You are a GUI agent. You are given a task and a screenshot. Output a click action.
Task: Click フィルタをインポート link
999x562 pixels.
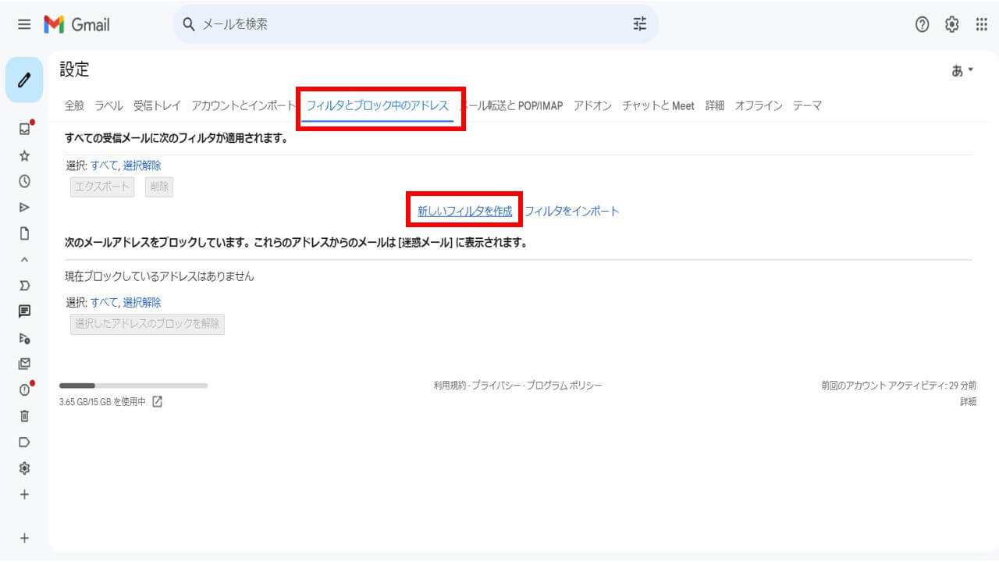(571, 211)
